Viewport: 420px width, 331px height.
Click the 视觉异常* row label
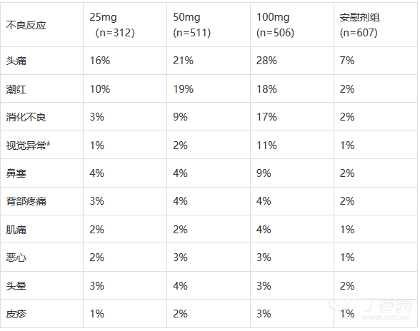point(28,146)
